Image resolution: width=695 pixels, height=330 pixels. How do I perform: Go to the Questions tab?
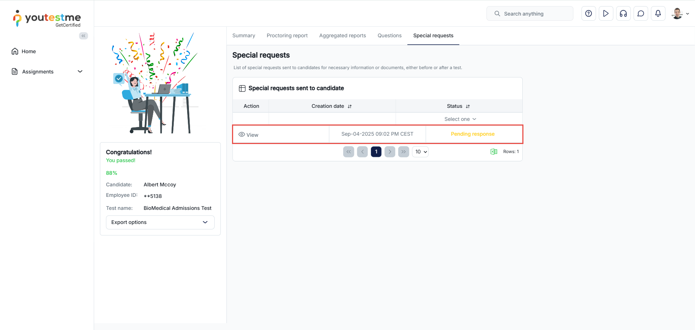pyautogui.click(x=389, y=35)
